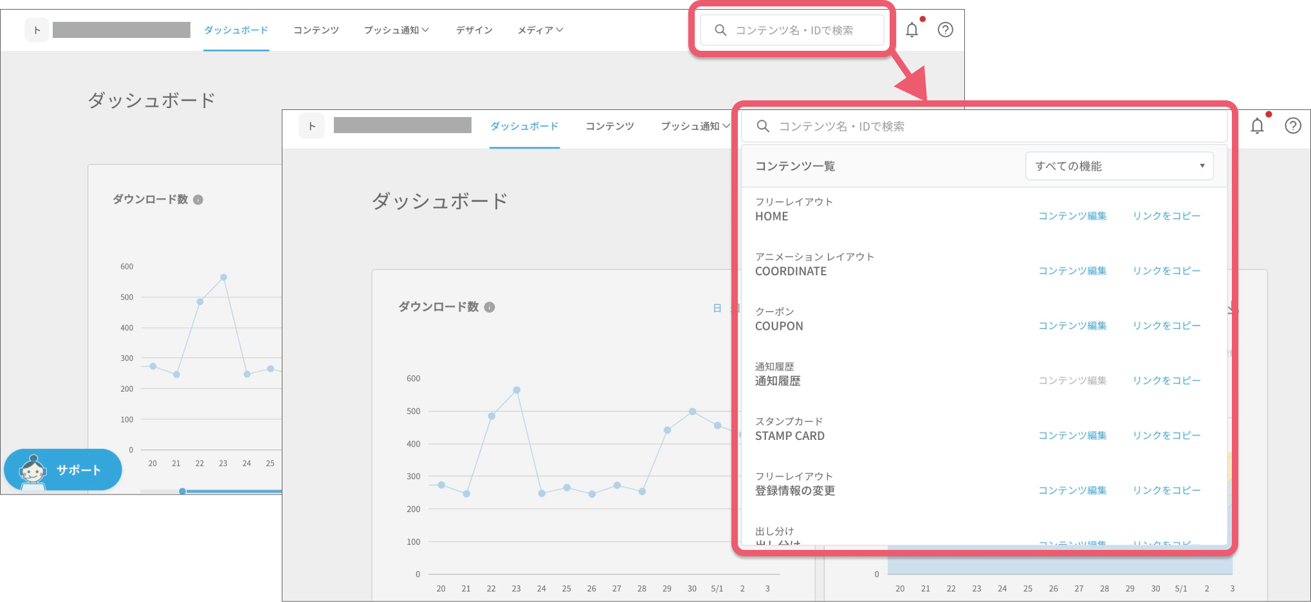Click コンテンツ編集 for HOME
The width and height of the screenshot is (1311, 602).
[x=1072, y=215]
